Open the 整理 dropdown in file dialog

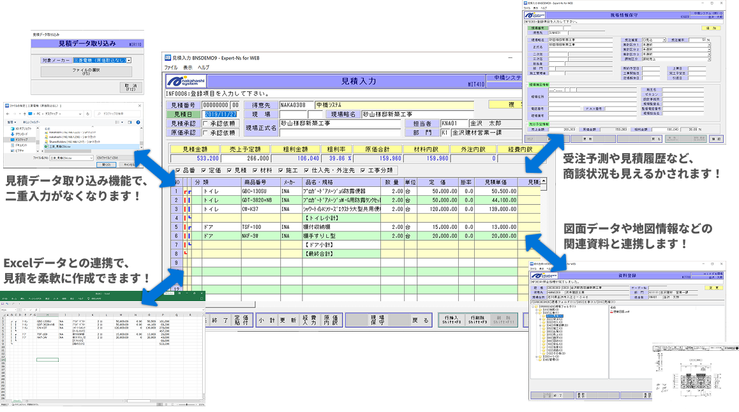(x=11, y=121)
